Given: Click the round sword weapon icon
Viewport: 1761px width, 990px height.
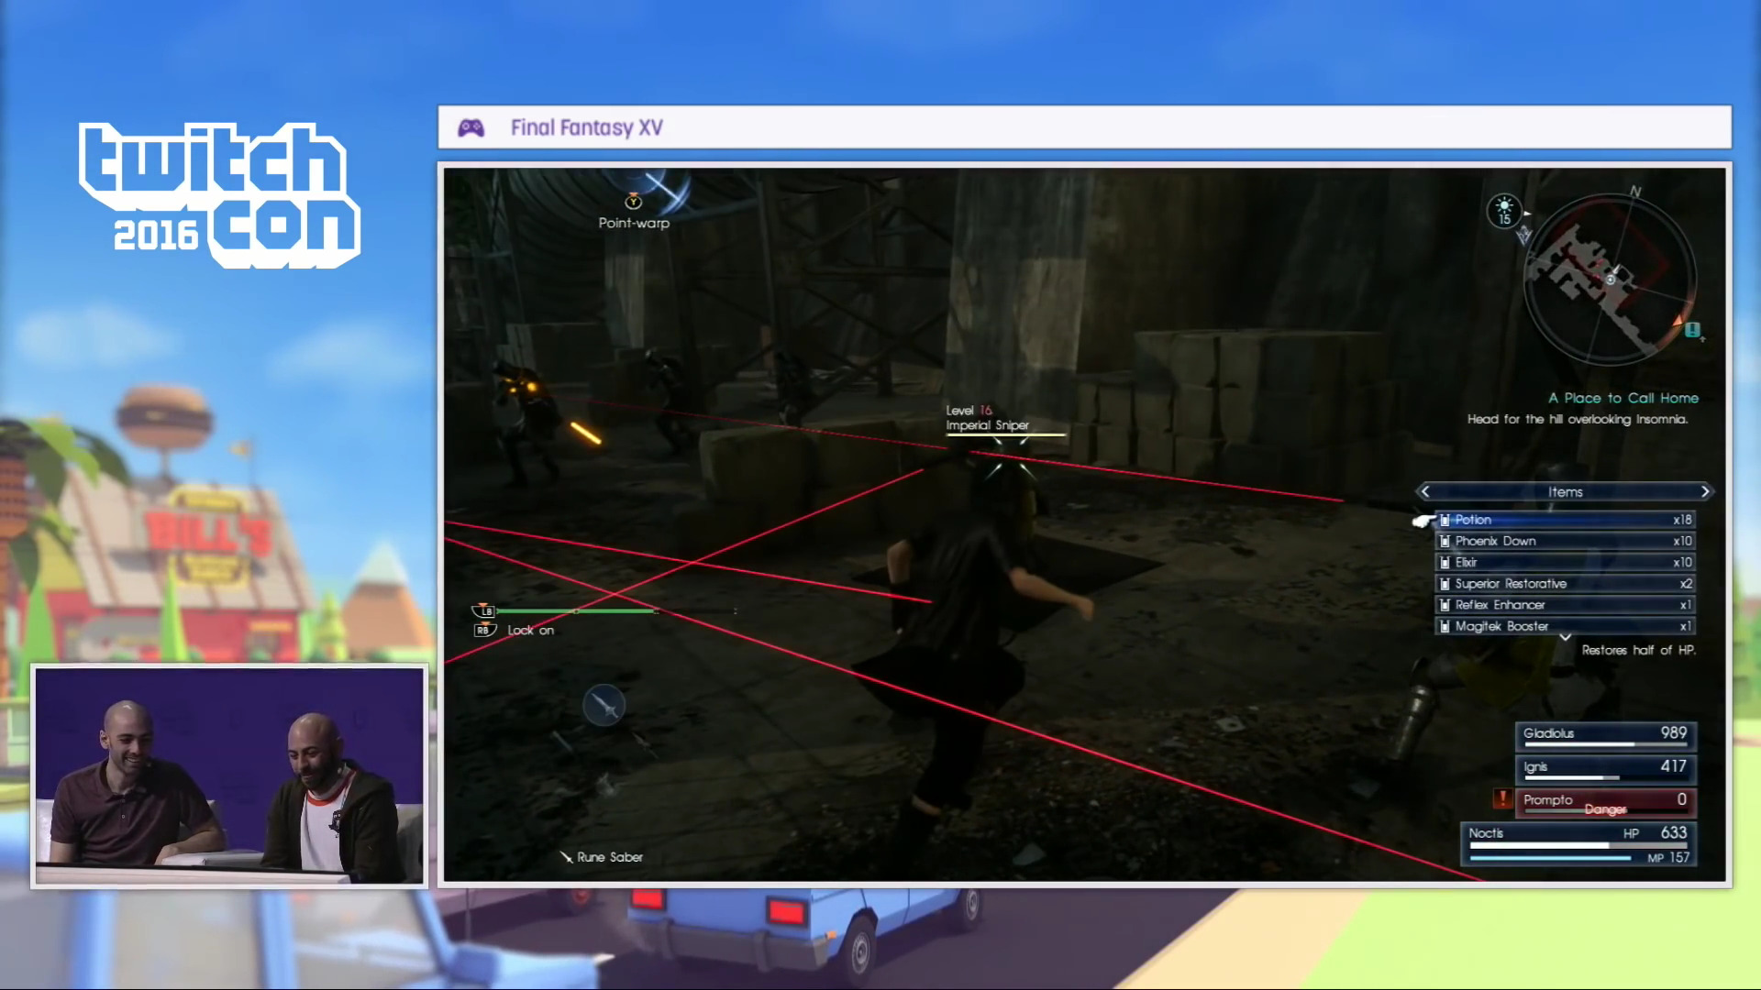Looking at the screenshot, I should tap(604, 705).
